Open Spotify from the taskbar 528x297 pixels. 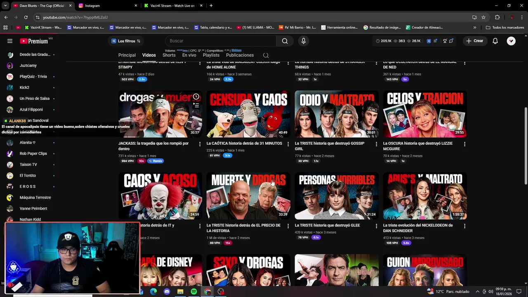194,292
